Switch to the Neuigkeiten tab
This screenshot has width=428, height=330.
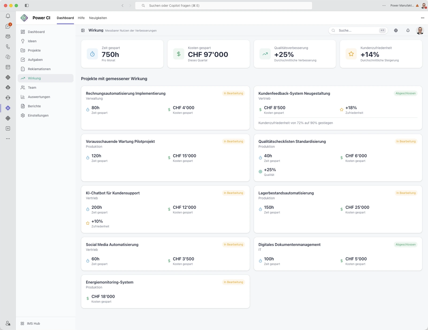[98, 18]
